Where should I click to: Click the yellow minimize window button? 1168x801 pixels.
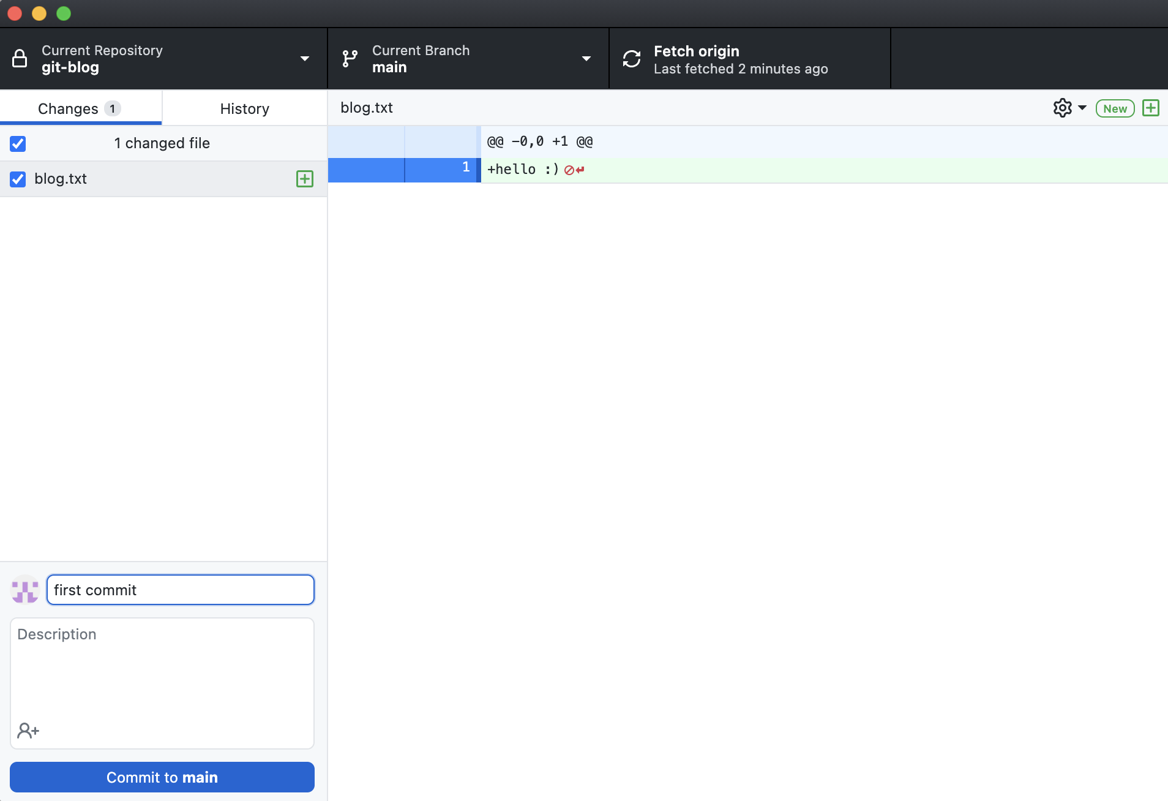pos(39,13)
